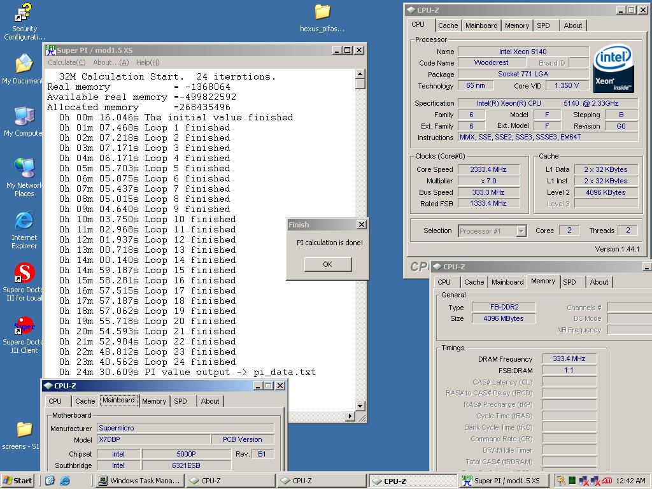Click the X7DBP motherboard model value
Image resolution: width=652 pixels, height=489 pixels.
[153, 439]
